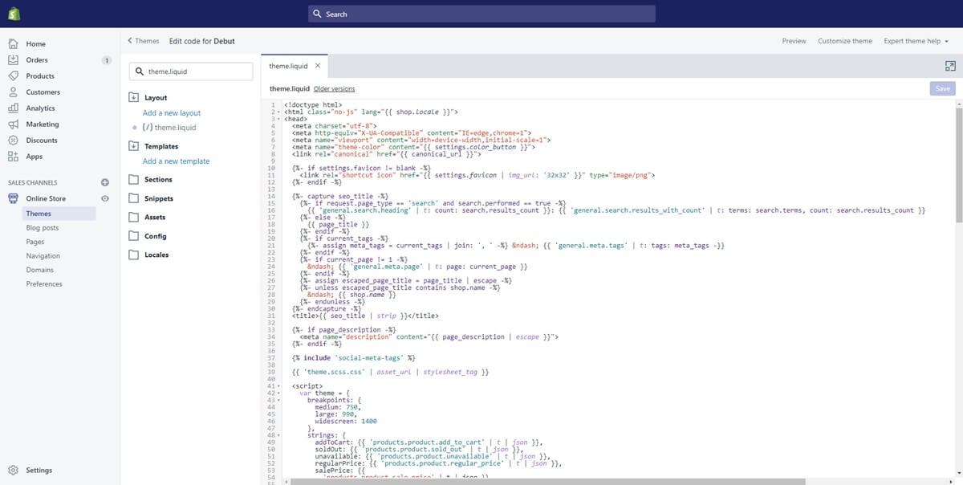Open the Analytics bar chart icon
This screenshot has height=485, width=963.
(x=13, y=108)
